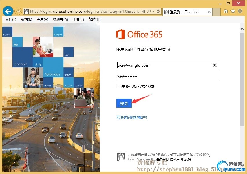This screenshot has height=174, width=247.
Task: Go to the browser home page icon
Action: 226,11
